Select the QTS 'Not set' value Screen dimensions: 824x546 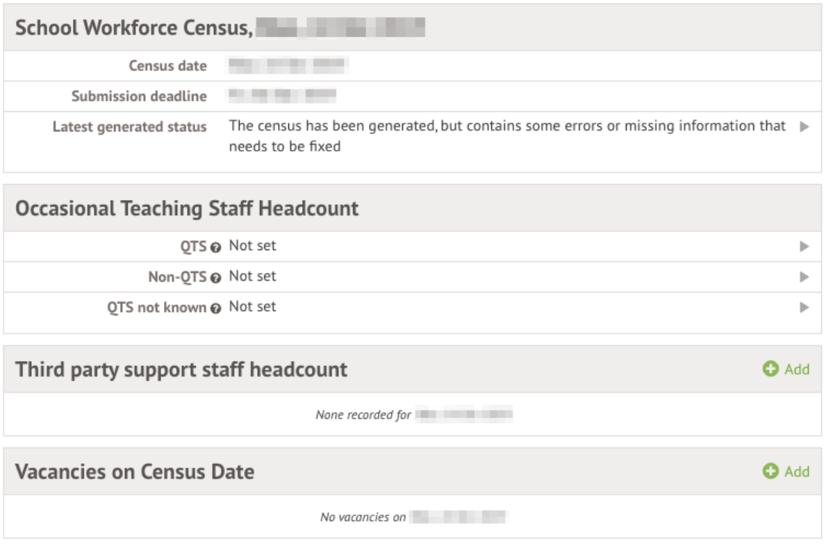252,246
